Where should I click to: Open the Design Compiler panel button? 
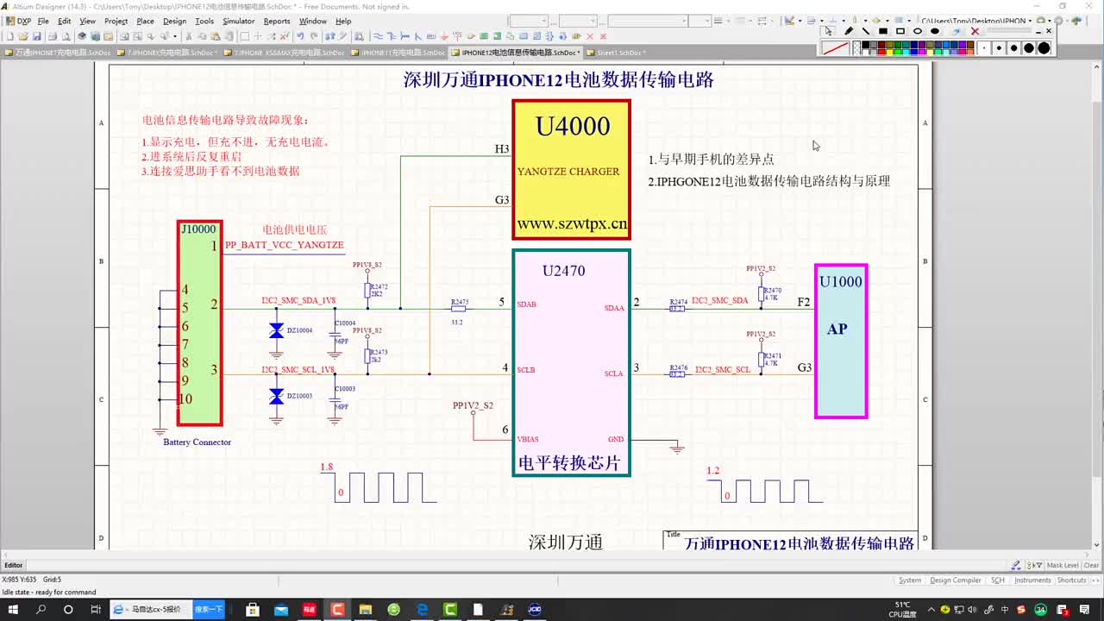coord(956,580)
